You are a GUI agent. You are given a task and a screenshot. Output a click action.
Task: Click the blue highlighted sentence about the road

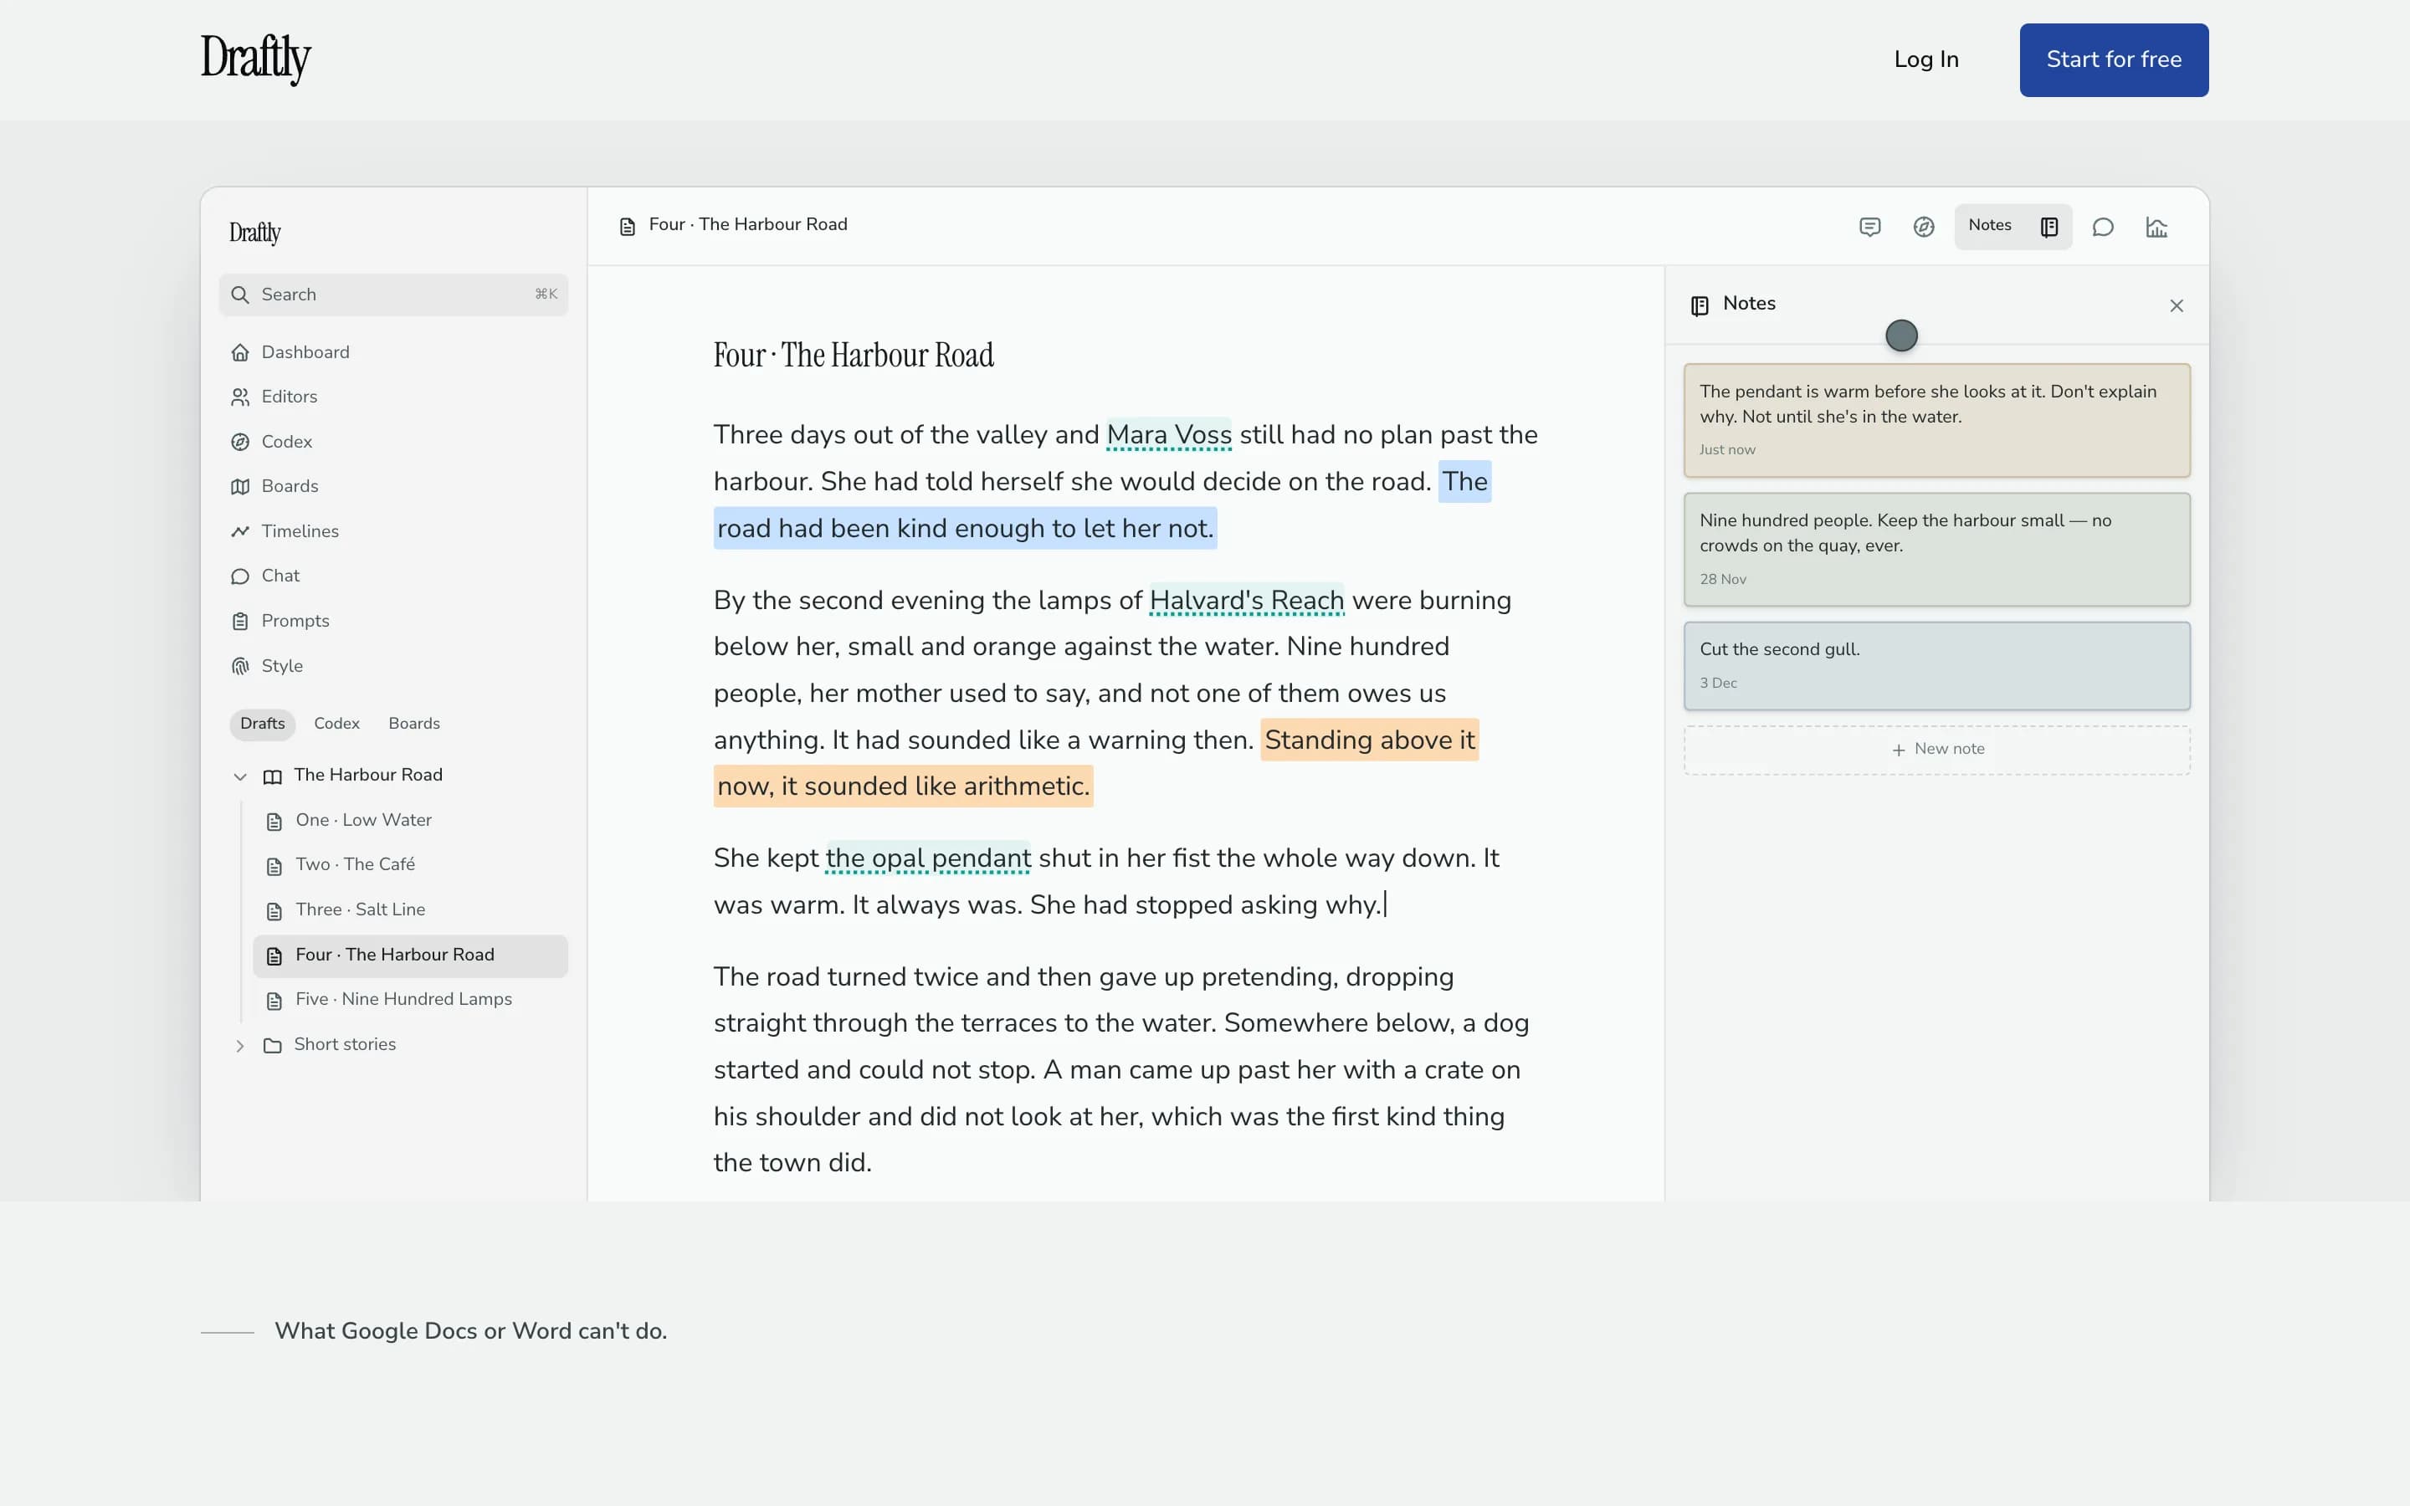[965, 528]
